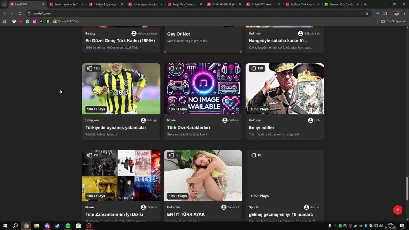
Task: Open the Kick bookmark icon
Action: click(48, 21)
